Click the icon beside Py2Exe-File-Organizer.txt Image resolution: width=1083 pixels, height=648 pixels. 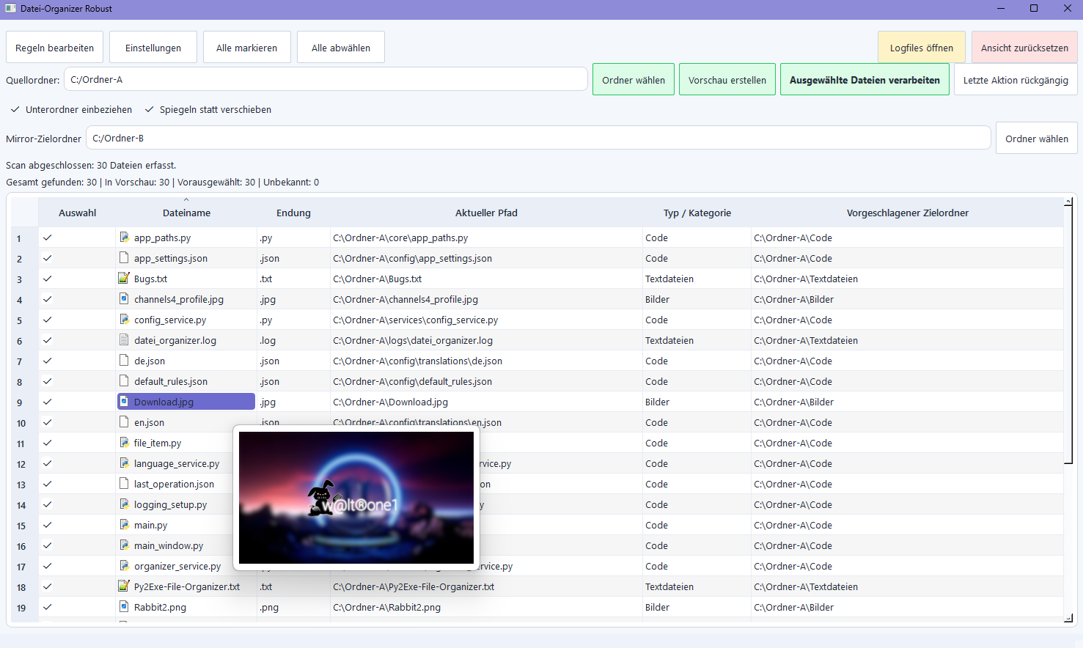pos(124,586)
